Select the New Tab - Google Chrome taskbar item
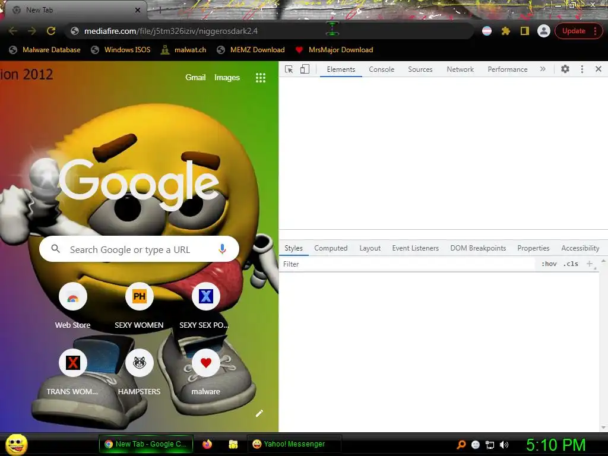The height and width of the screenshot is (456, 608). (146, 444)
